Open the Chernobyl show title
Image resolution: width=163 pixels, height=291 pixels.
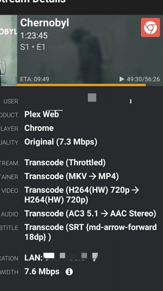click(44, 23)
